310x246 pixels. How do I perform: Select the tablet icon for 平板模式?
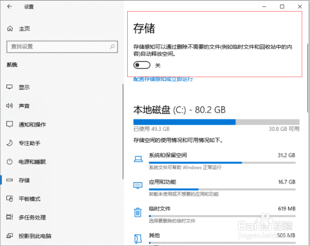pyautogui.click(x=10, y=198)
